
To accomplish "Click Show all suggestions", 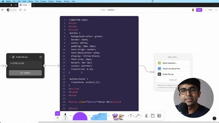I will [173, 80].
